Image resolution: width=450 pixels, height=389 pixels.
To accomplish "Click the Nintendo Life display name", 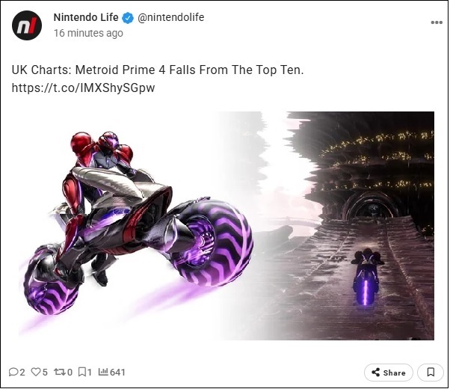I will point(86,17).
